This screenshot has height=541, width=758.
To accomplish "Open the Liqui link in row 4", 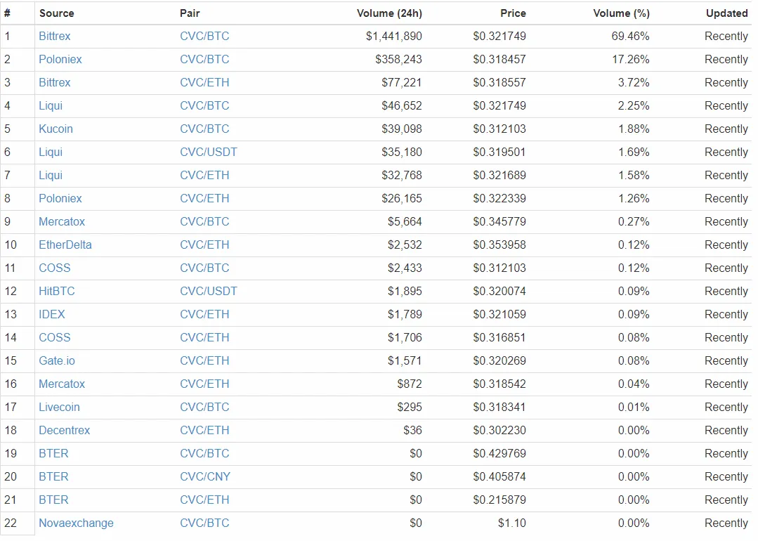I will (51, 106).
